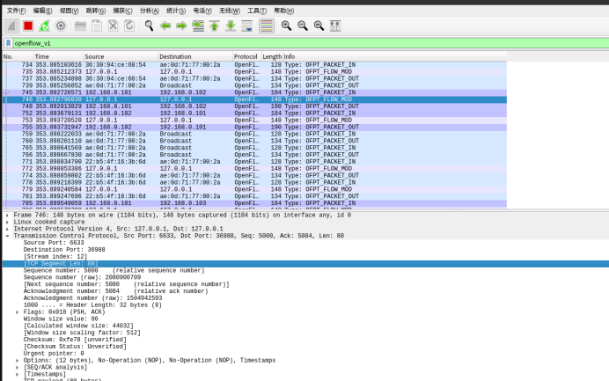This screenshot has width=609, height=381.
Task: Select 'Destination Port: 36988' field
Action: [64, 250]
